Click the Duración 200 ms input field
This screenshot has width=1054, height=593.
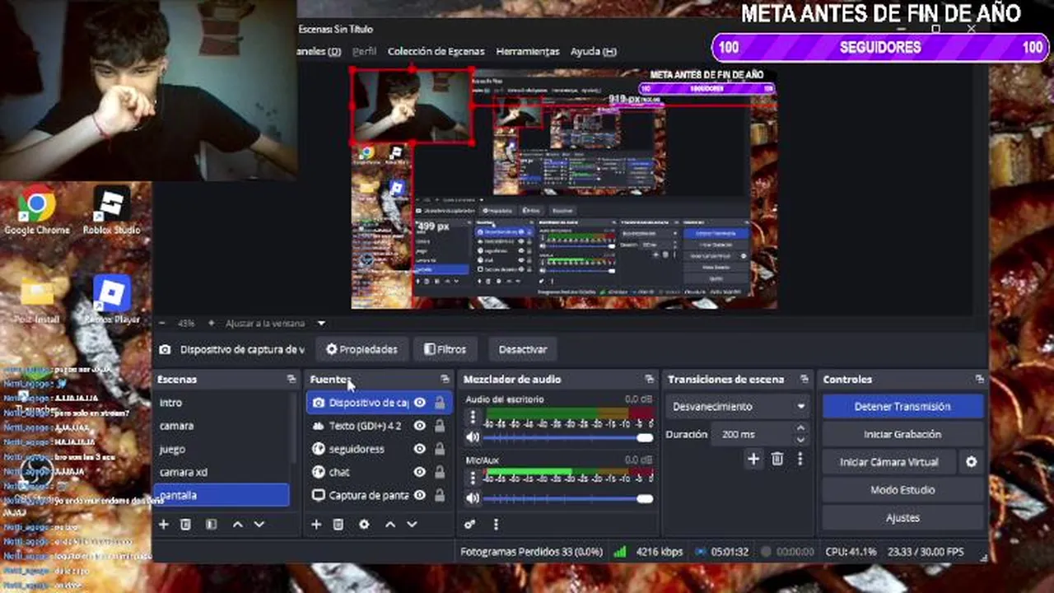(x=752, y=434)
